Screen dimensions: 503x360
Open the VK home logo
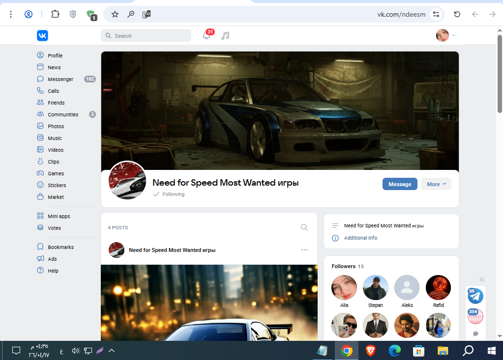pos(42,35)
